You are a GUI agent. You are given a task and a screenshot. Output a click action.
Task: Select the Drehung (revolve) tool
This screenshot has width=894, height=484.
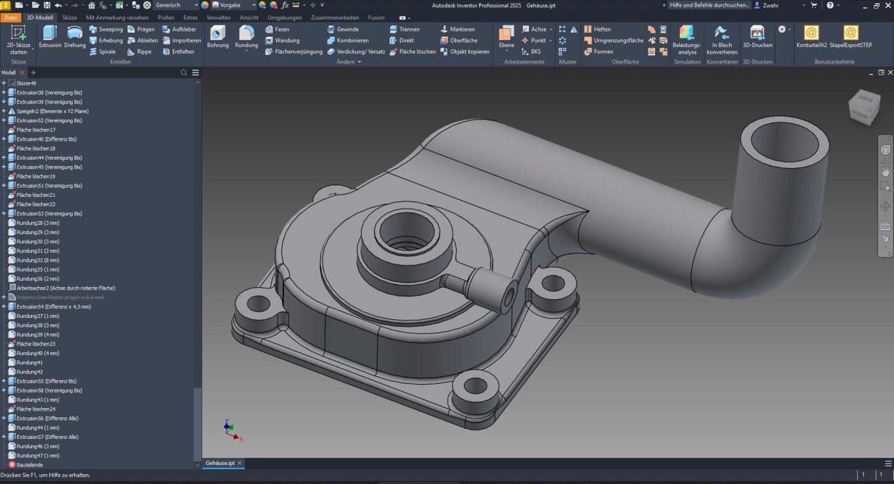click(75, 37)
